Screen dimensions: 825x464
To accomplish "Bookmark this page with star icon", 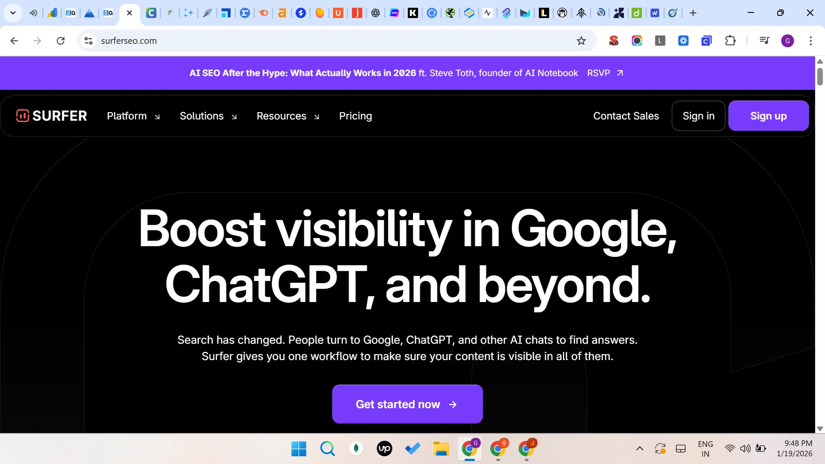I will (581, 41).
